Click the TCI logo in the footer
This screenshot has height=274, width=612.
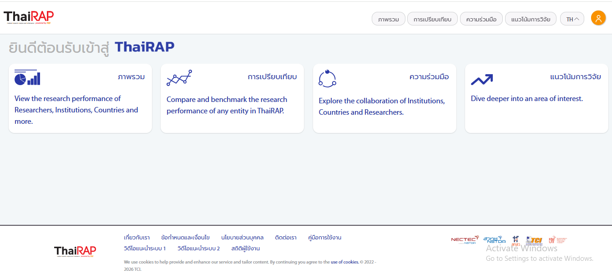pos(534,240)
